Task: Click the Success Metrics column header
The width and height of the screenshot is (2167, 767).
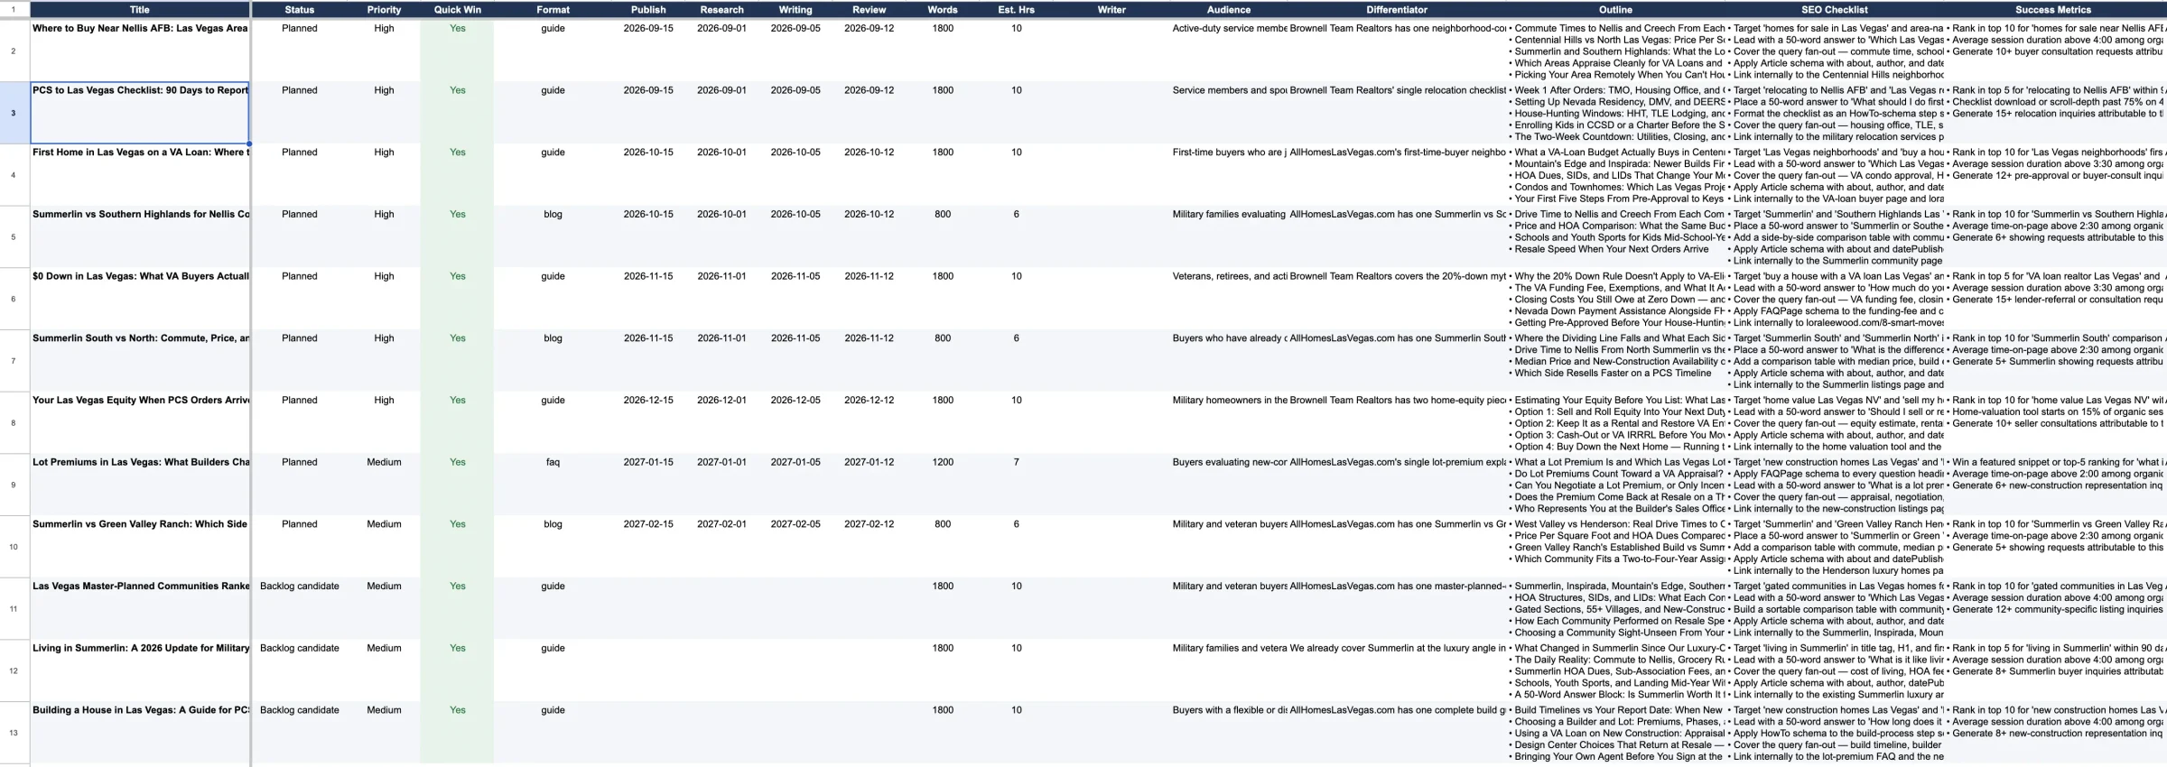Action: pyautogui.click(x=2052, y=10)
